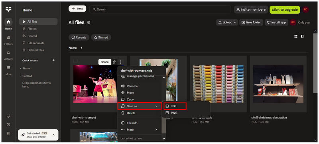
Task: Expand the Get started card chevron
Action: pyautogui.click(x=53, y=135)
